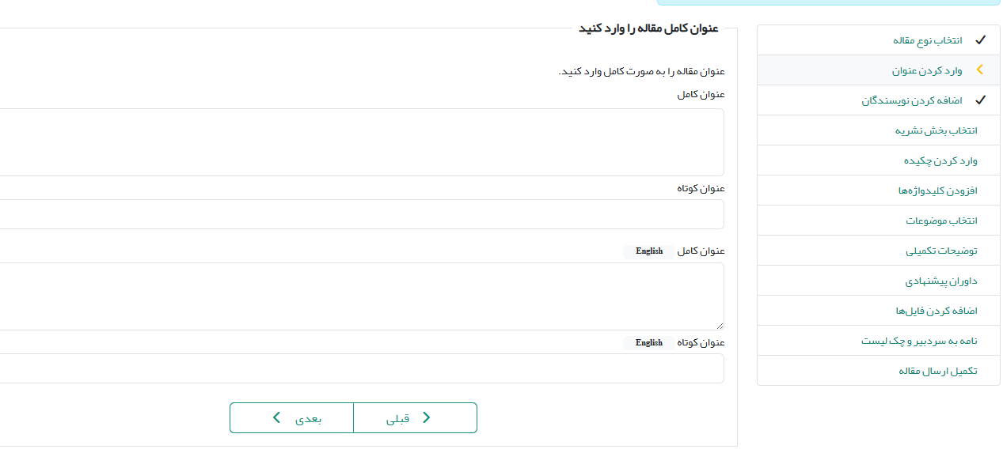Go to the وارد کردن عنوان step
Viewport: 1003px width, 449px height.
(927, 70)
